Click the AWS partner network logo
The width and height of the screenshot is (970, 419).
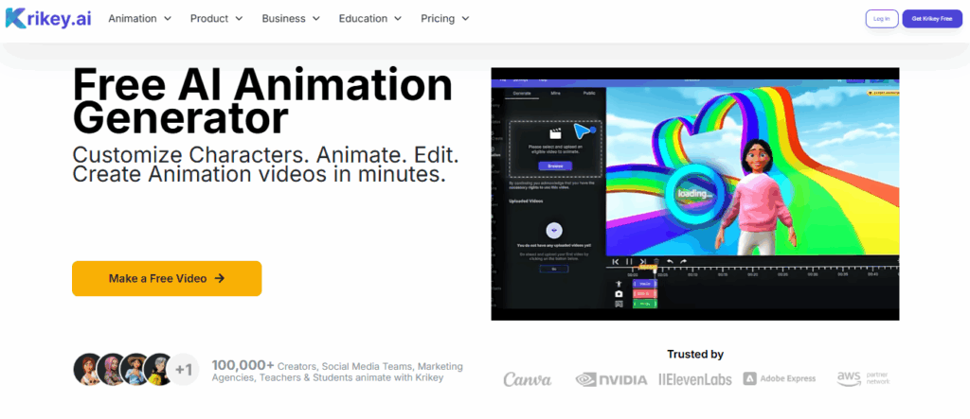[864, 377]
